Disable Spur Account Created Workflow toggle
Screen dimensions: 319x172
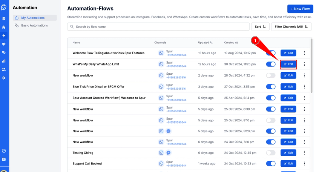(x=271, y=98)
